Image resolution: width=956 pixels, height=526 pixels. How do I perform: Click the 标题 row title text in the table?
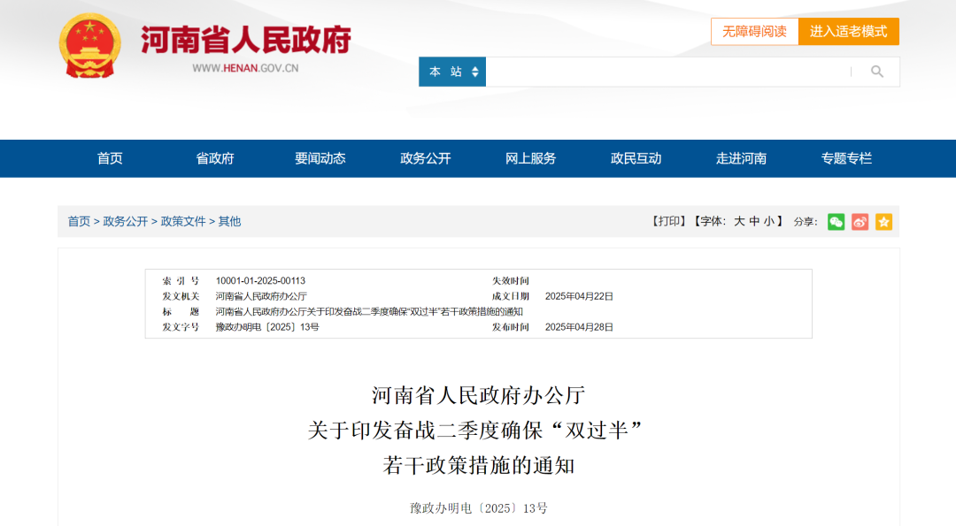[369, 312]
